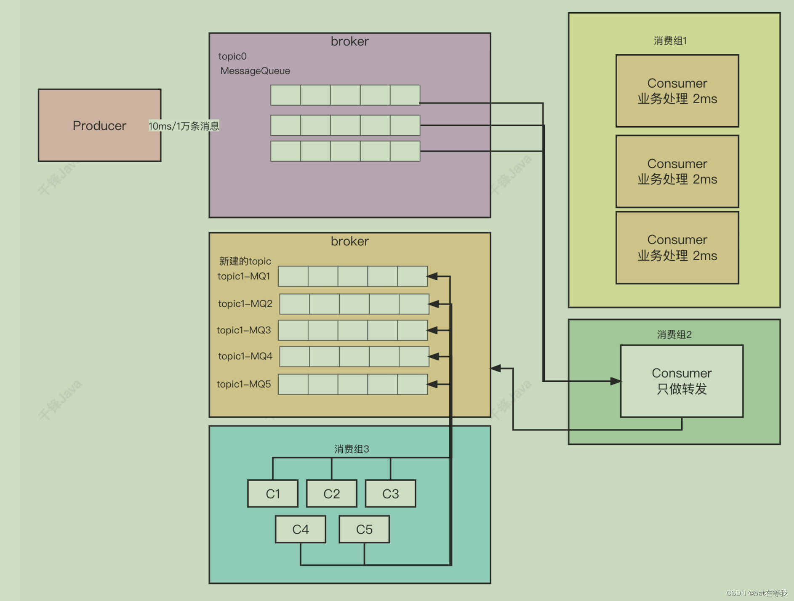Click the C2 consumer box
The width and height of the screenshot is (794, 601).
(332, 494)
